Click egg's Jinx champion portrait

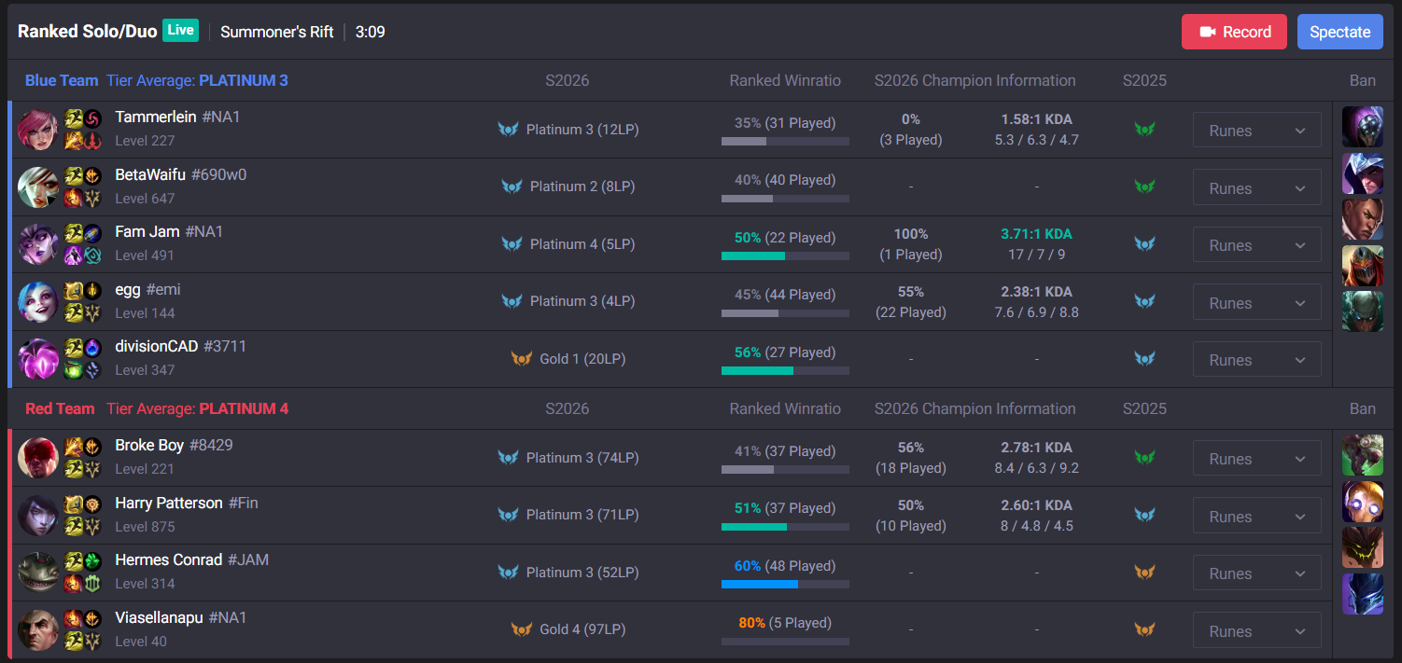click(38, 301)
